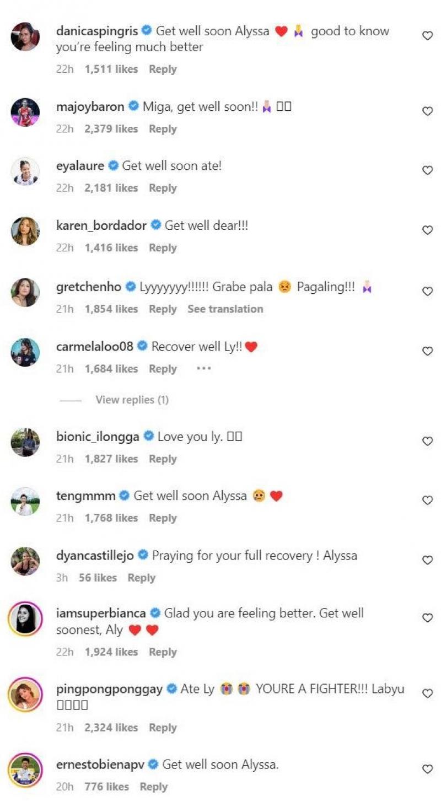Image resolution: width=441 pixels, height=807 pixels.
Task: Click heart next to carmelaloo08's comment
Action: click(427, 351)
